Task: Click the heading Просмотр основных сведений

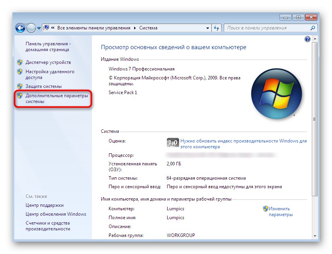Action: pyautogui.click(x=173, y=47)
